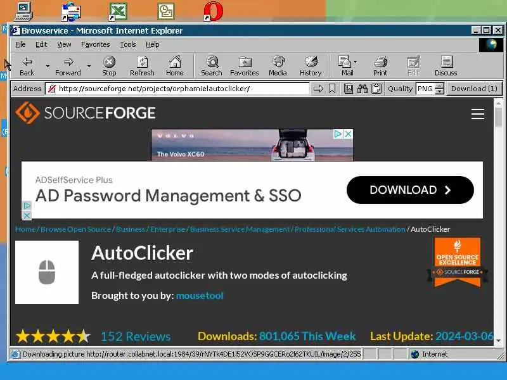
Task: Open the Edit menu
Action: click(41, 44)
